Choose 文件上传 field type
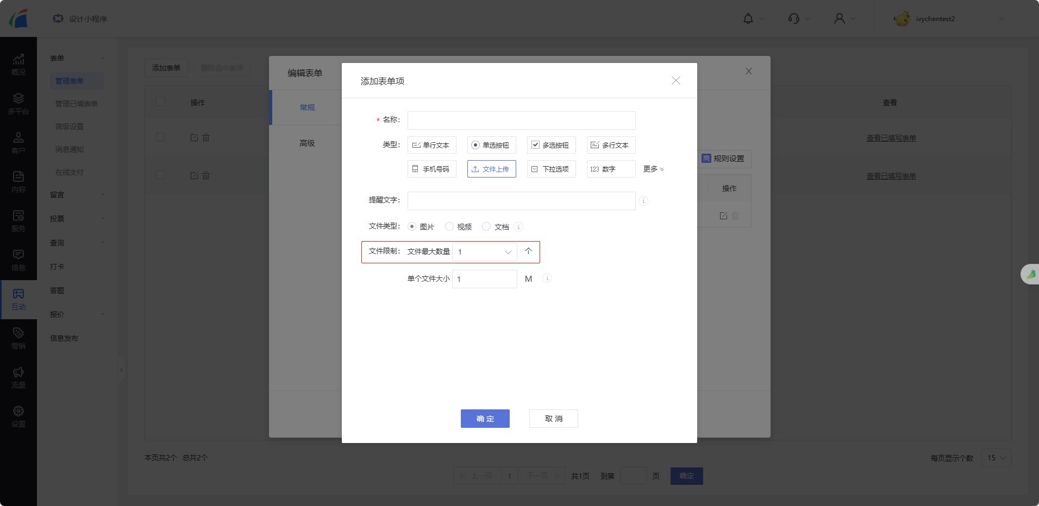This screenshot has width=1039, height=506. (x=491, y=169)
